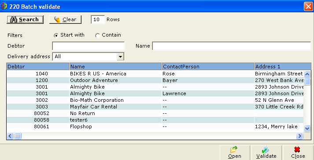Select the Flopshop row
This screenshot has height=160, width=314.
tap(155, 127)
